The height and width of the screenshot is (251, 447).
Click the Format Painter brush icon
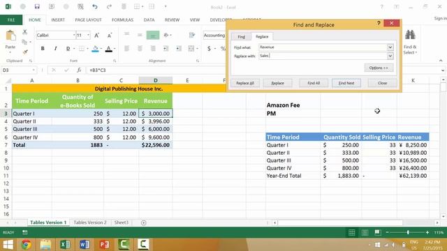[x=25, y=52]
